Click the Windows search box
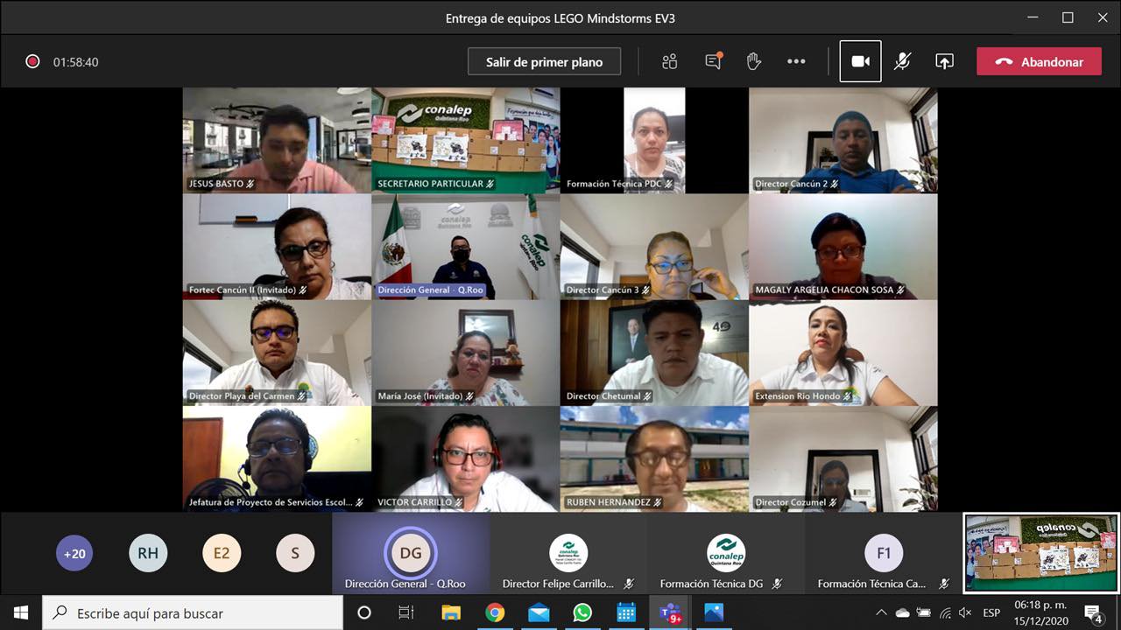 coord(193,613)
